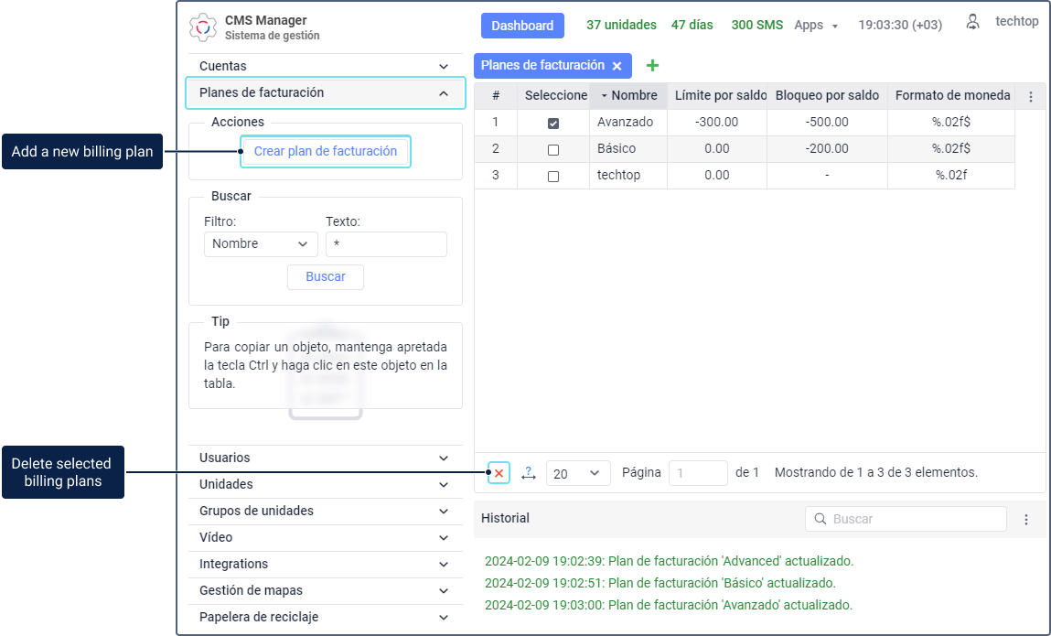Select the techtop billing plan checkbox
Screen dimensions: 1051x636
click(x=553, y=176)
